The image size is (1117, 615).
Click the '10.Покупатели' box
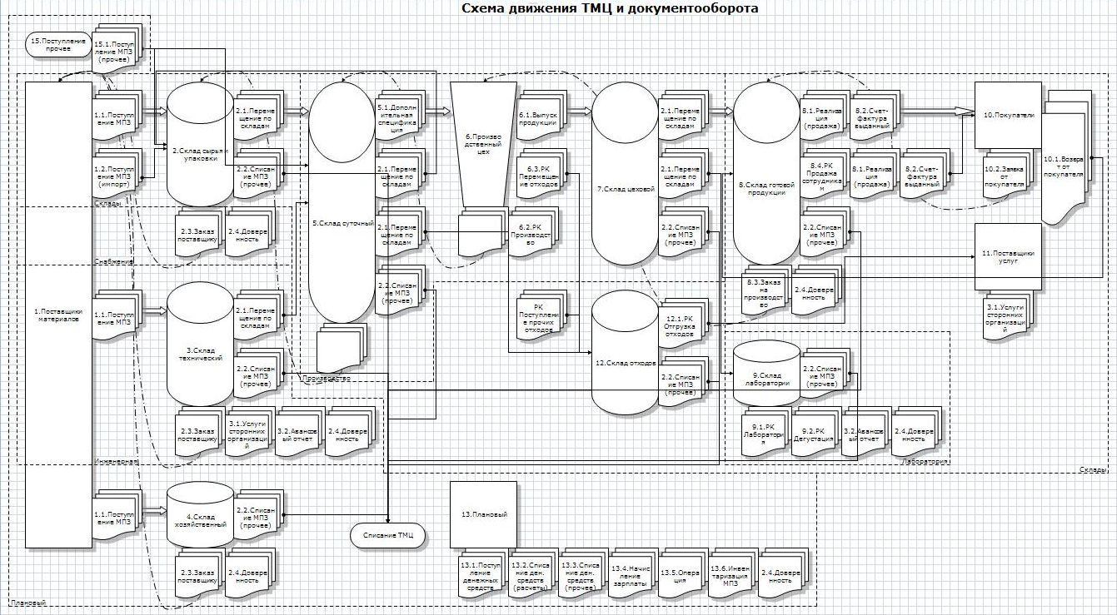click(1008, 115)
